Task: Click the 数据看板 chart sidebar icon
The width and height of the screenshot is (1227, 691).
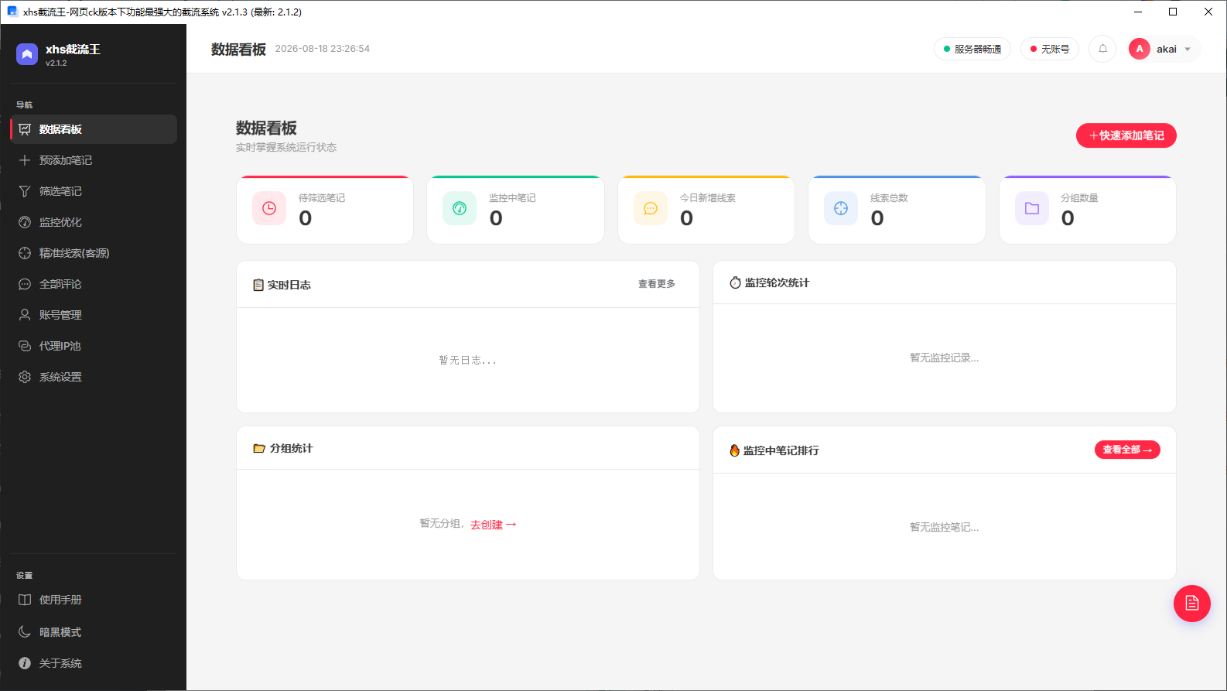Action: pos(25,129)
